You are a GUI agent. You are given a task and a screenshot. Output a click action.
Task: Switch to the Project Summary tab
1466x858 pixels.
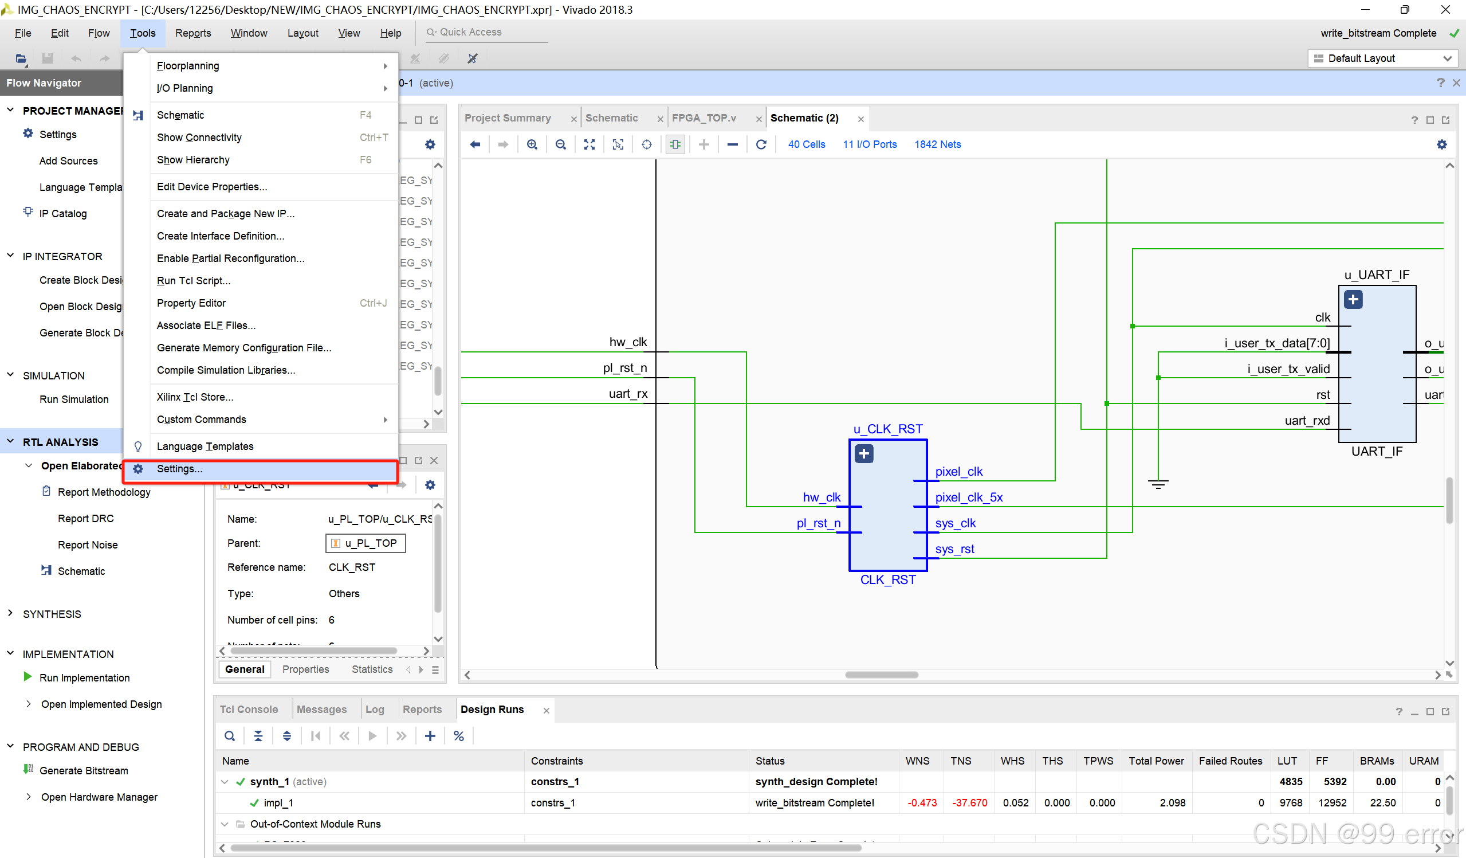pos(507,118)
